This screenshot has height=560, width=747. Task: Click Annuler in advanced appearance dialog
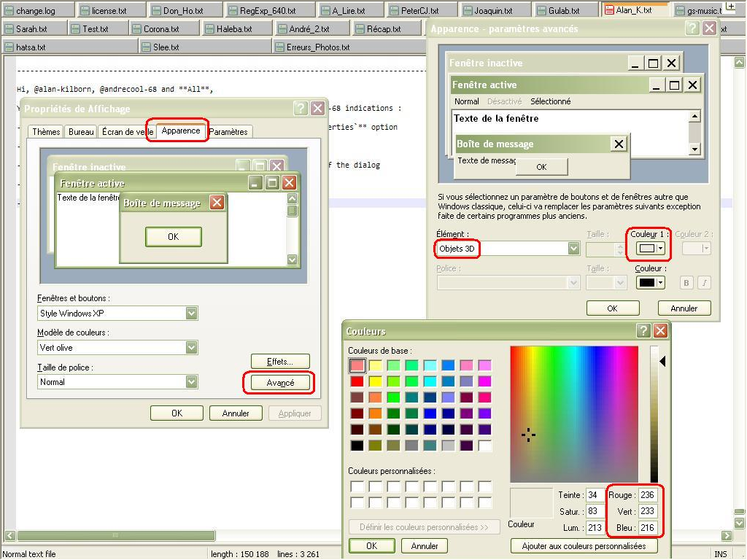pyautogui.click(x=684, y=308)
